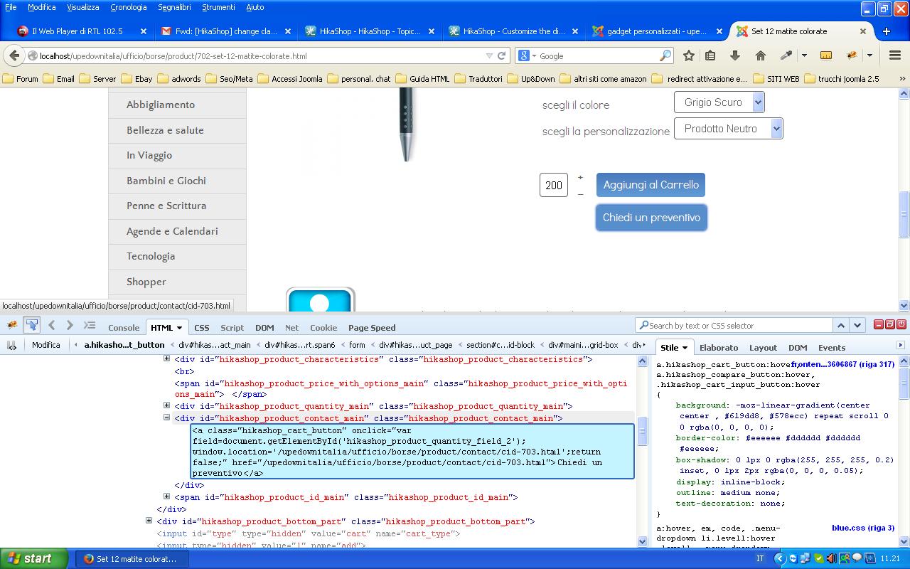Open the Segnalibri menu
910x569 pixels.
click(174, 7)
